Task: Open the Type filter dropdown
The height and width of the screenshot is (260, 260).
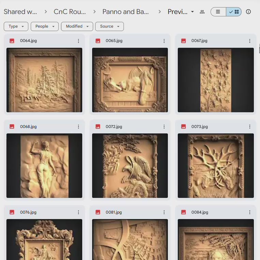Action: coord(16,26)
